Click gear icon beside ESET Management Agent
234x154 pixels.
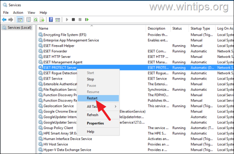[40, 62]
